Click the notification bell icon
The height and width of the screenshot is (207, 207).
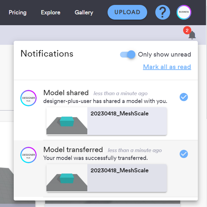tap(192, 35)
